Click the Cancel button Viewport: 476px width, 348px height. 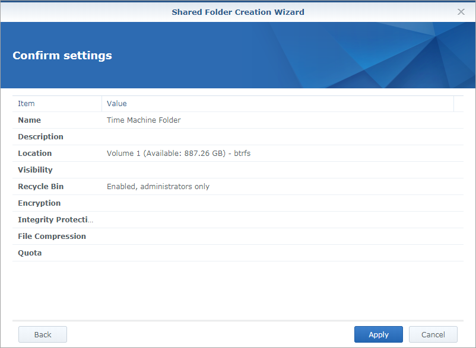[433, 334]
